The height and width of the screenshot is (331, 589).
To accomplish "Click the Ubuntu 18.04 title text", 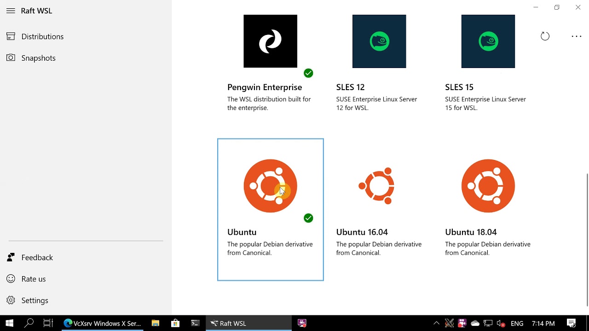I will (x=471, y=232).
